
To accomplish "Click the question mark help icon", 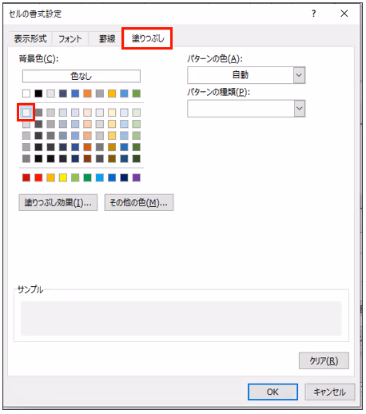I will pyautogui.click(x=314, y=14).
